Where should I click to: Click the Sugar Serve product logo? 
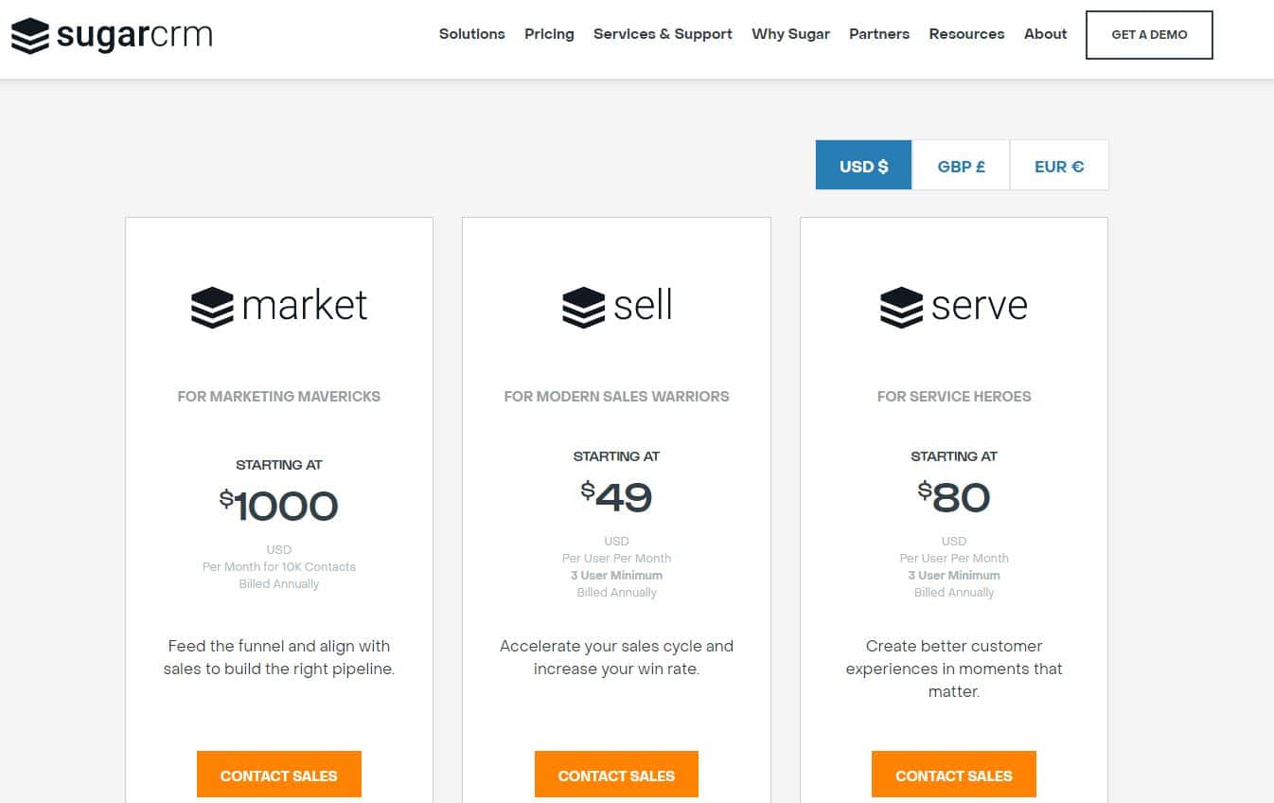(953, 306)
